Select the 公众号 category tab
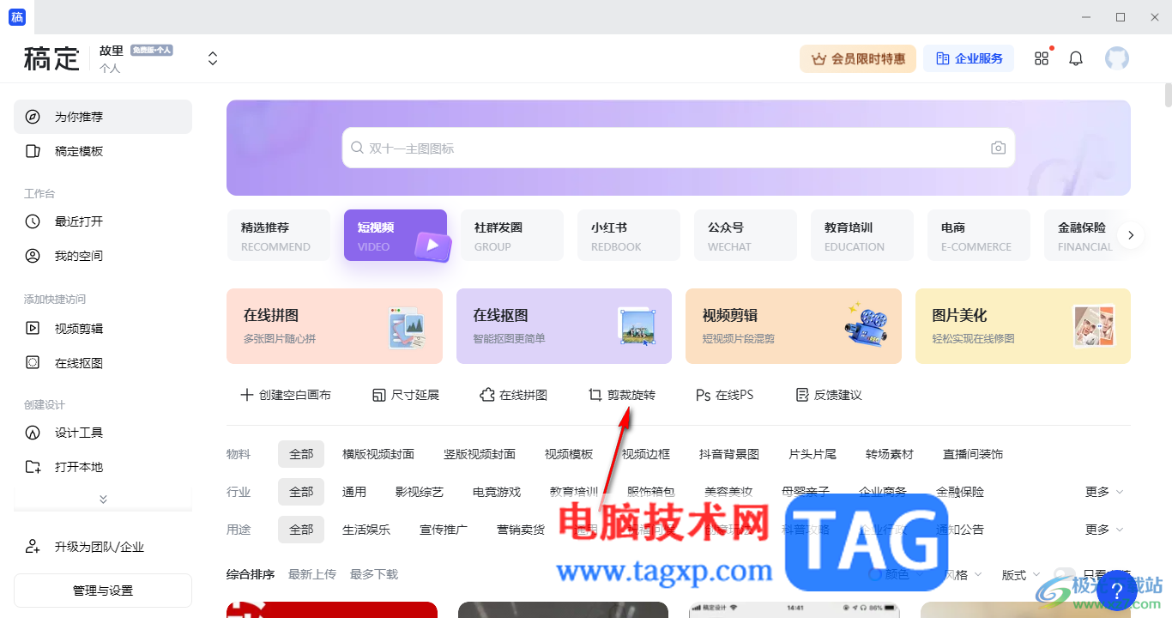This screenshot has height=618, width=1172. tap(746, 235)
